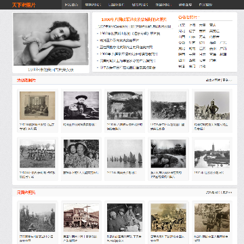Open the round pavilion building thumbnail
Image resolution: width=244 pixels, height=244 pixels.
coord(125,106)
